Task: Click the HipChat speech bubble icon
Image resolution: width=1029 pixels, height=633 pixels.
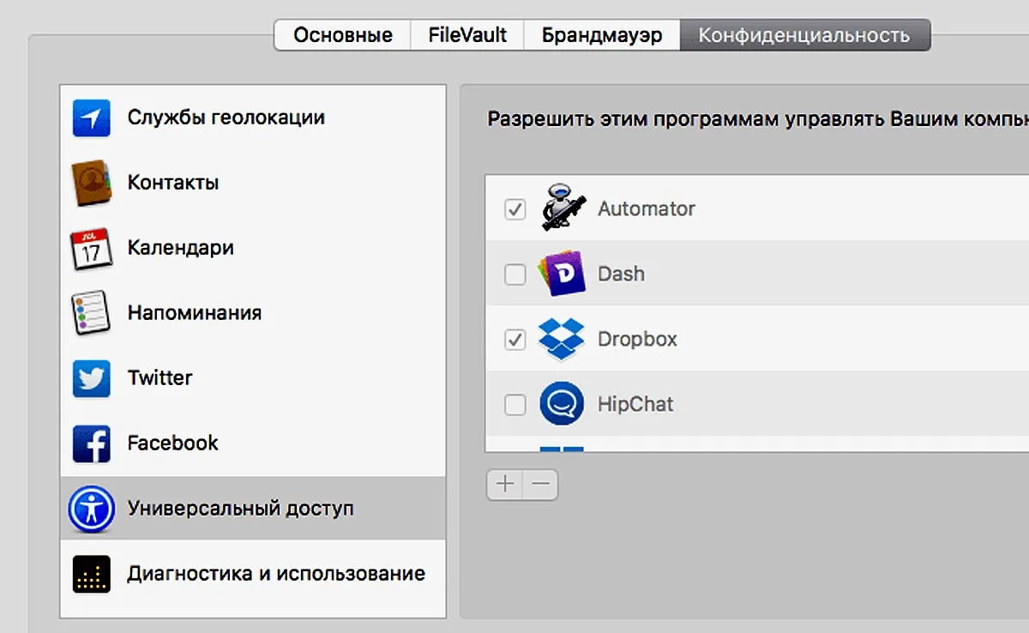Action: (x=562, y=404)
